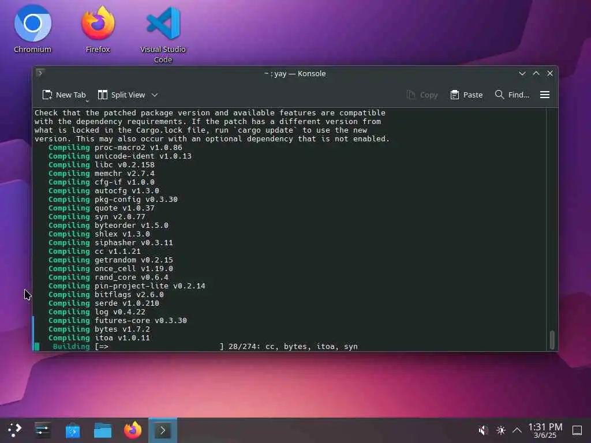Click the Konsole icon in the title bar

pyautogui.click(x=40, y=73)
